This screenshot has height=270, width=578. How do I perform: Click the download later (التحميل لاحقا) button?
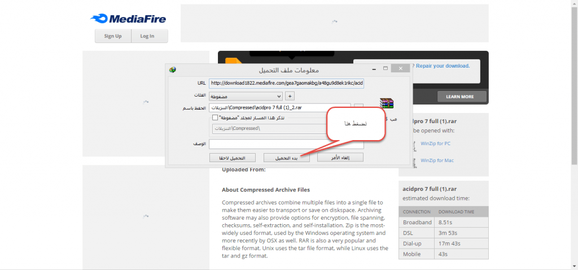tap(232, 158)
